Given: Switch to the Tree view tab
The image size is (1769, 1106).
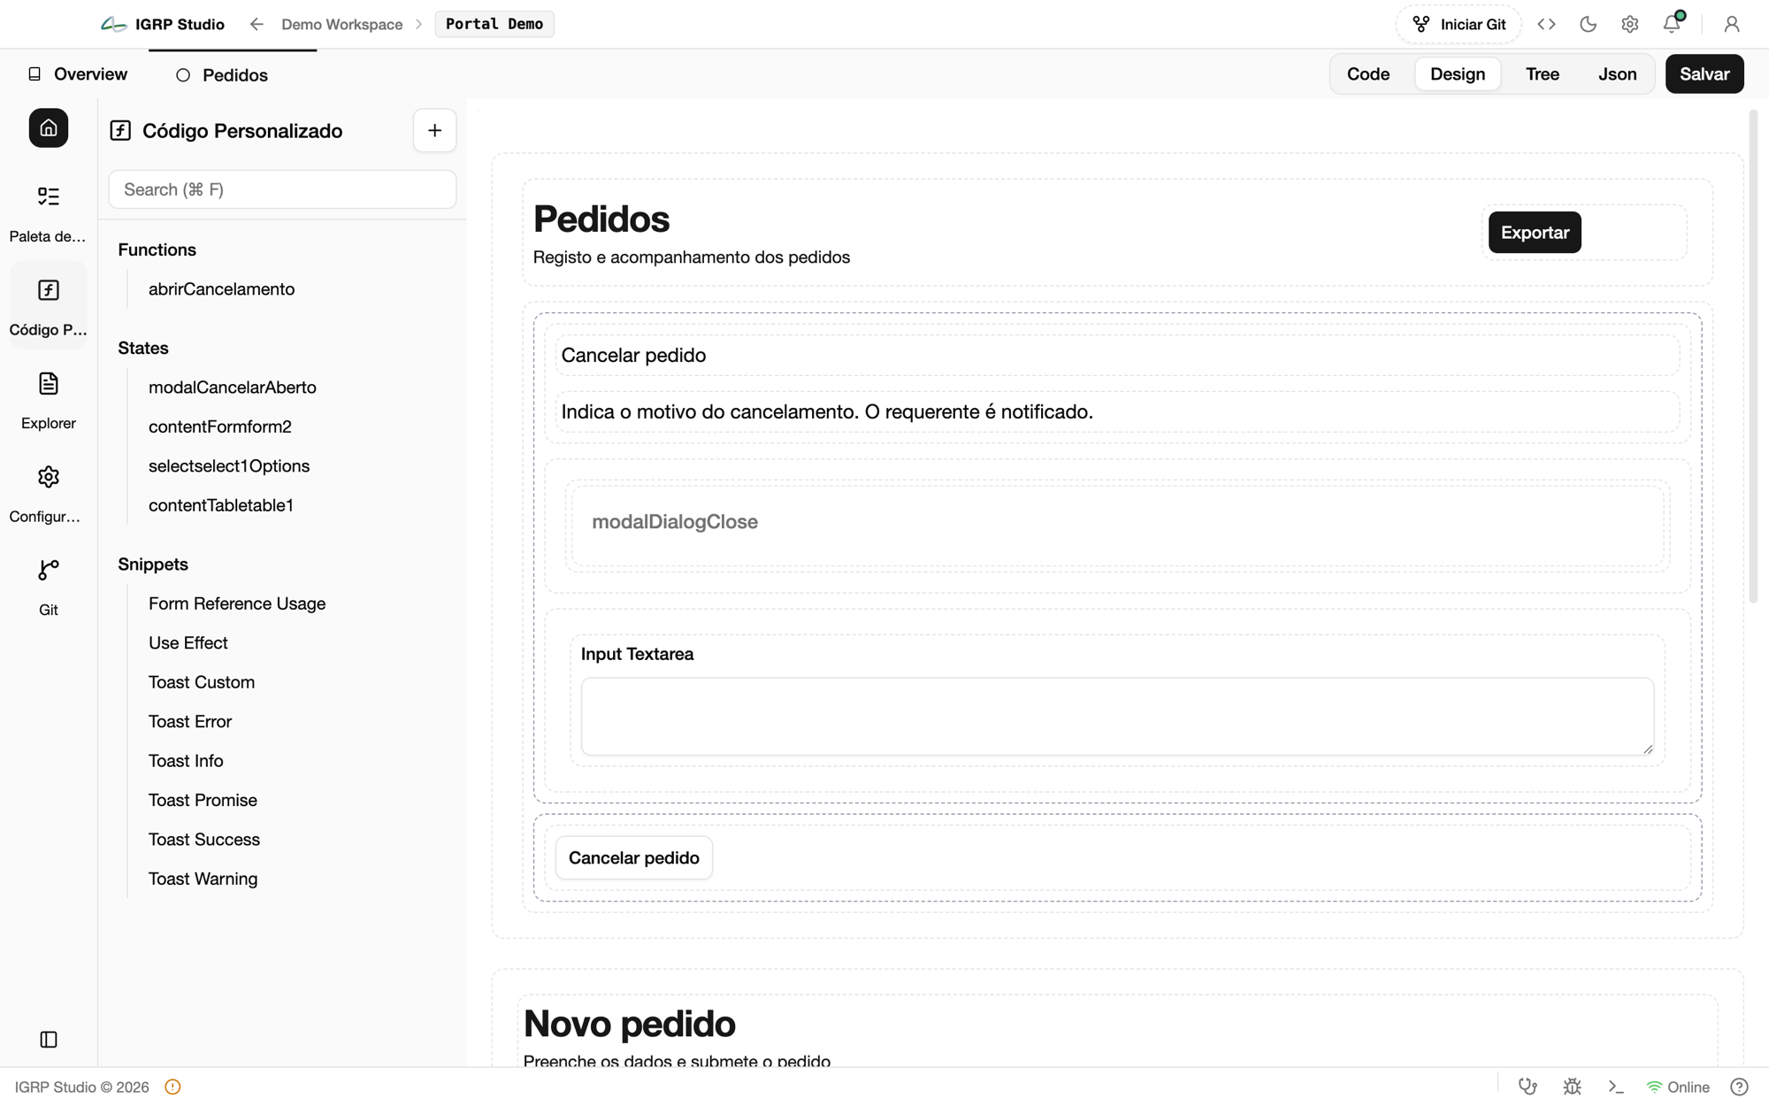Looking at the screenshot, I should [x=1542, y=74].
